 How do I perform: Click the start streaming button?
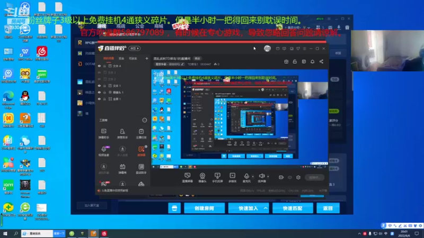click(x=314, y=177)
